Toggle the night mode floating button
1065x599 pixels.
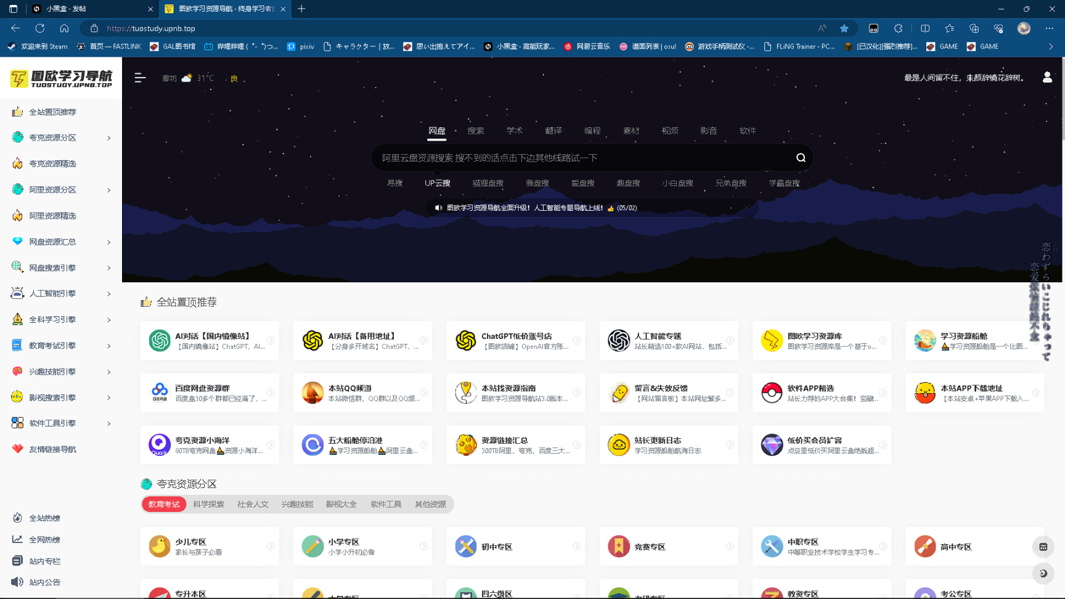pyautogui.click(x=1043, y=573)
